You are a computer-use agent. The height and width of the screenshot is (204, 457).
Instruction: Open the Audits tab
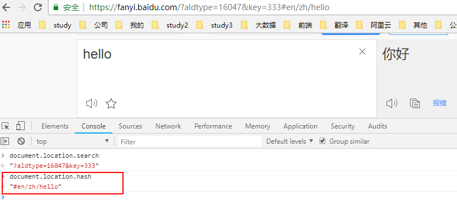coord(377,126)
